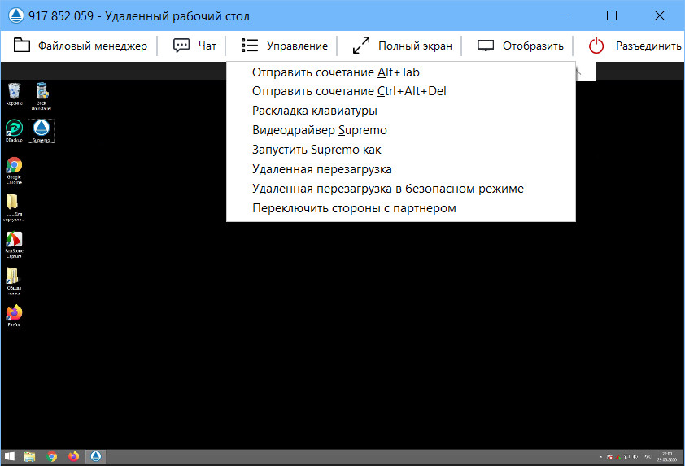Select Google Chrome icon on remote desktop

click(14, 170)
